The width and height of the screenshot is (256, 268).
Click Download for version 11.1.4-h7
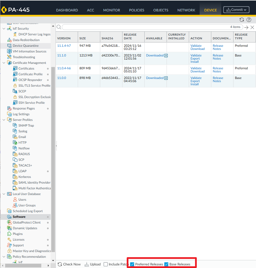pyautogui.click(x=197, y=49)
